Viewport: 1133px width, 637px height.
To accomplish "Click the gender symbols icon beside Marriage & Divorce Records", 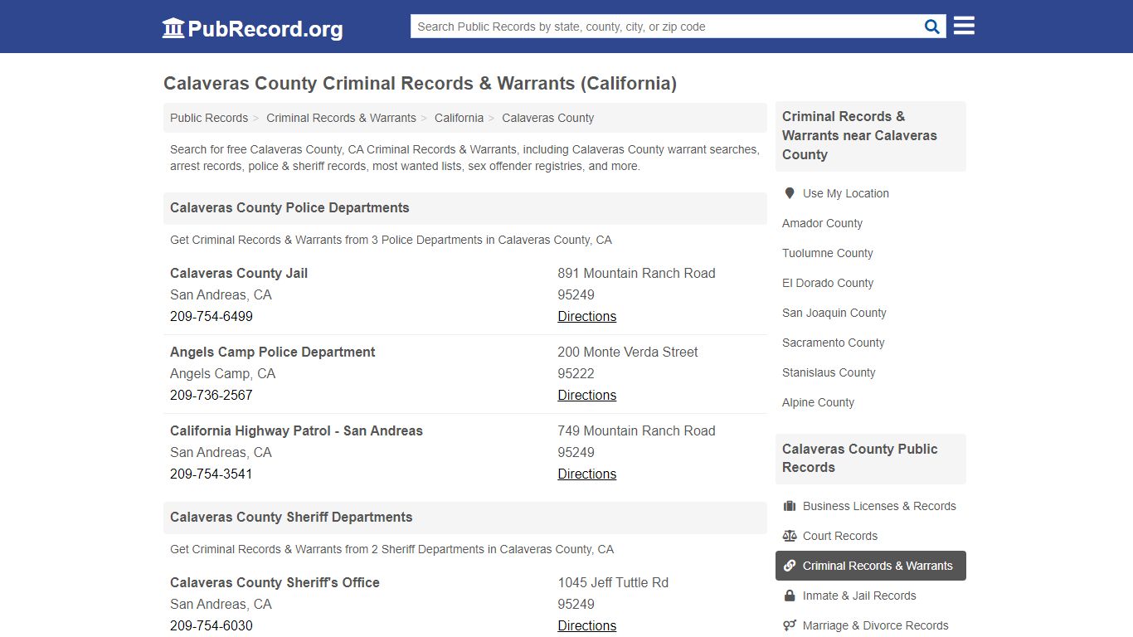I will coord(790,625).
